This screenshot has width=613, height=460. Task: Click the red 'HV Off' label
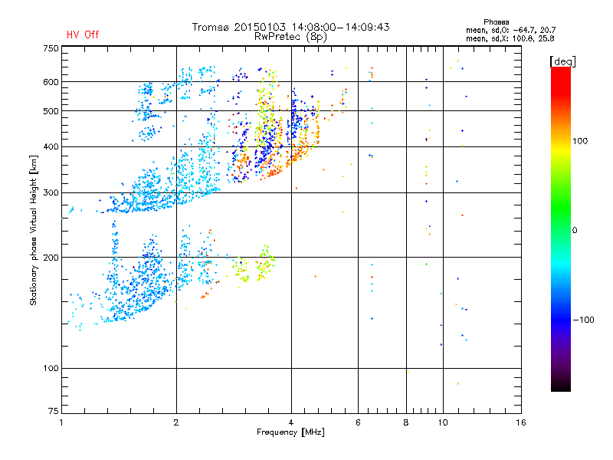(x=83, y=34)
